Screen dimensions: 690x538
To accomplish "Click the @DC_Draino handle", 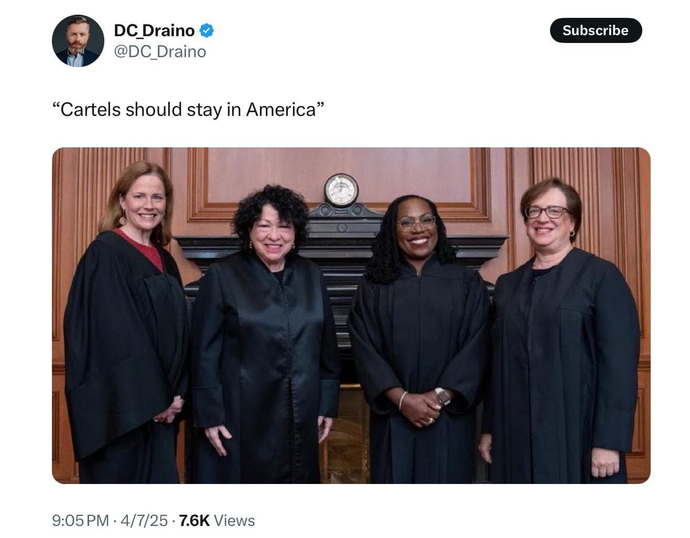I will [160, 52].
